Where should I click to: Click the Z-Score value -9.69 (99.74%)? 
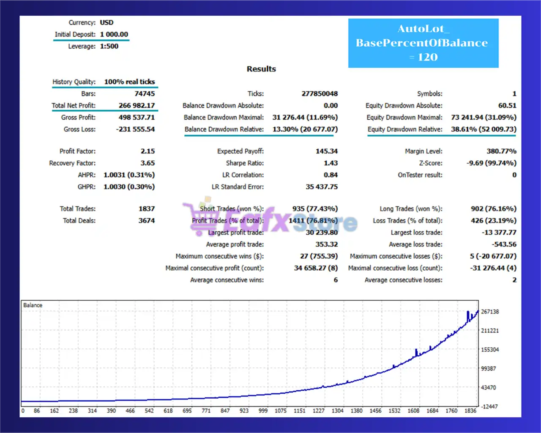tap(492, 163)
